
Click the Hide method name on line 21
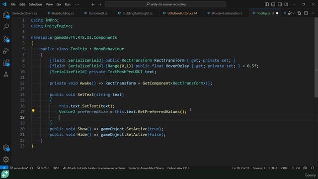82,135
